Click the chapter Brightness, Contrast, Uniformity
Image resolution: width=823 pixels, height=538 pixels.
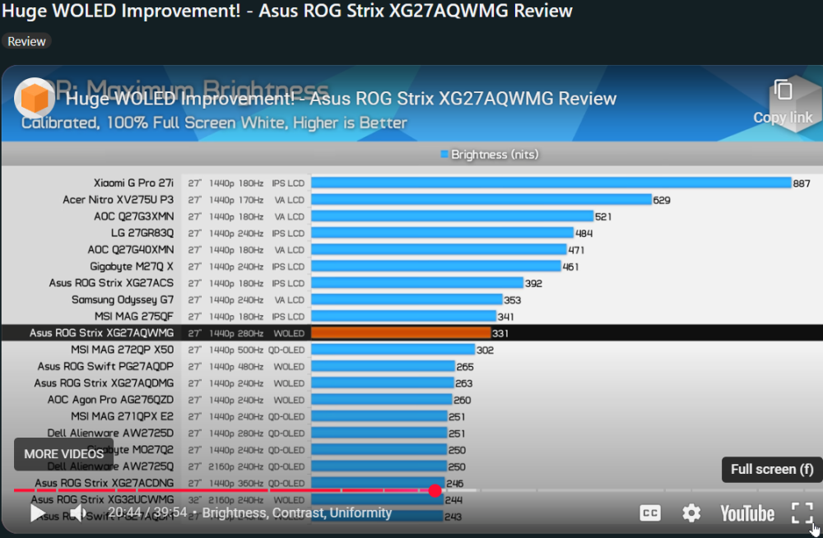(x=297, y=512)
